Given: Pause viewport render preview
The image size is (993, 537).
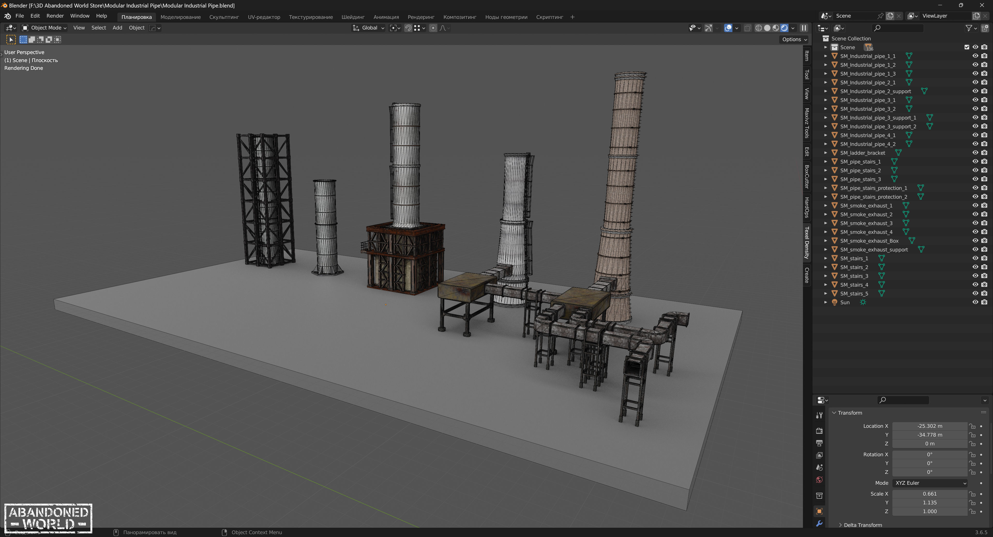Looking at the screenshot, I should coord(804,28).
